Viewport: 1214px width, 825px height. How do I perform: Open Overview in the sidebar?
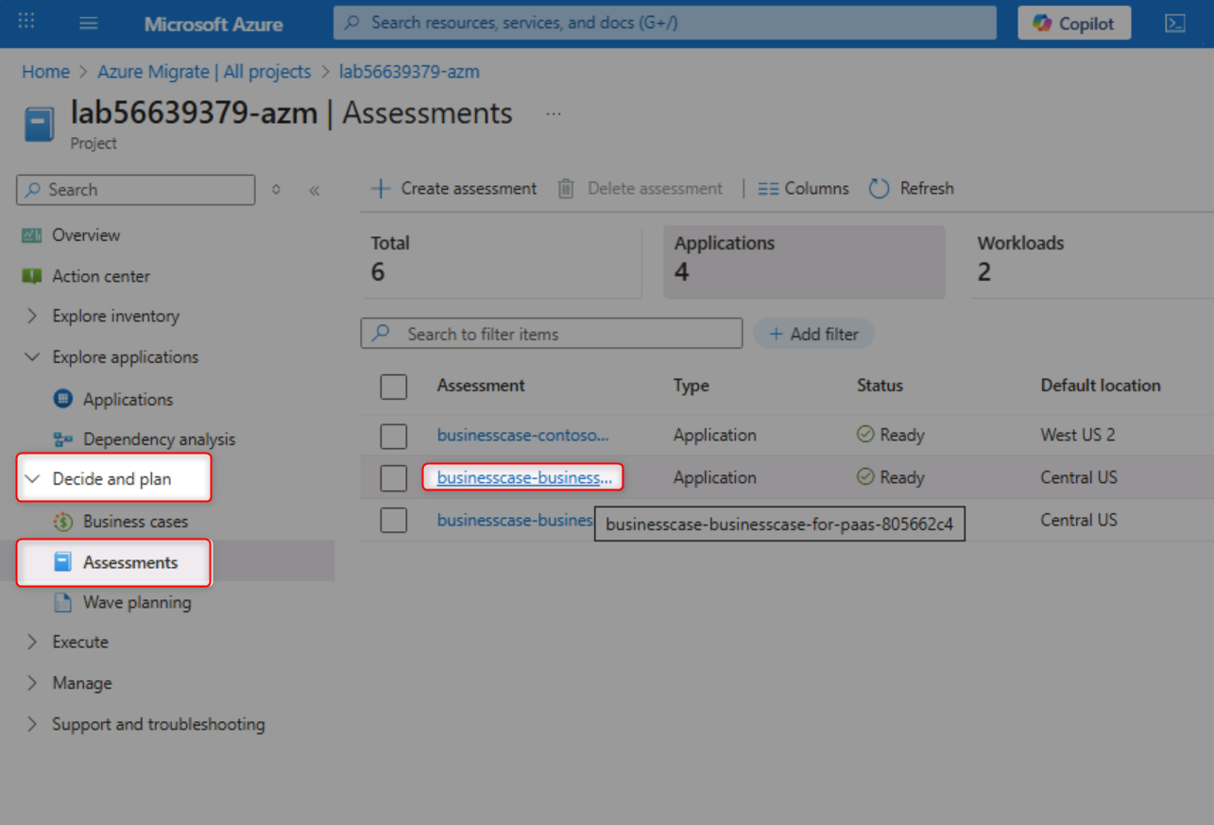(x=86, y=235)
